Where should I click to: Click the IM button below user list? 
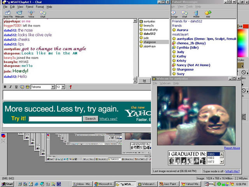144,81
